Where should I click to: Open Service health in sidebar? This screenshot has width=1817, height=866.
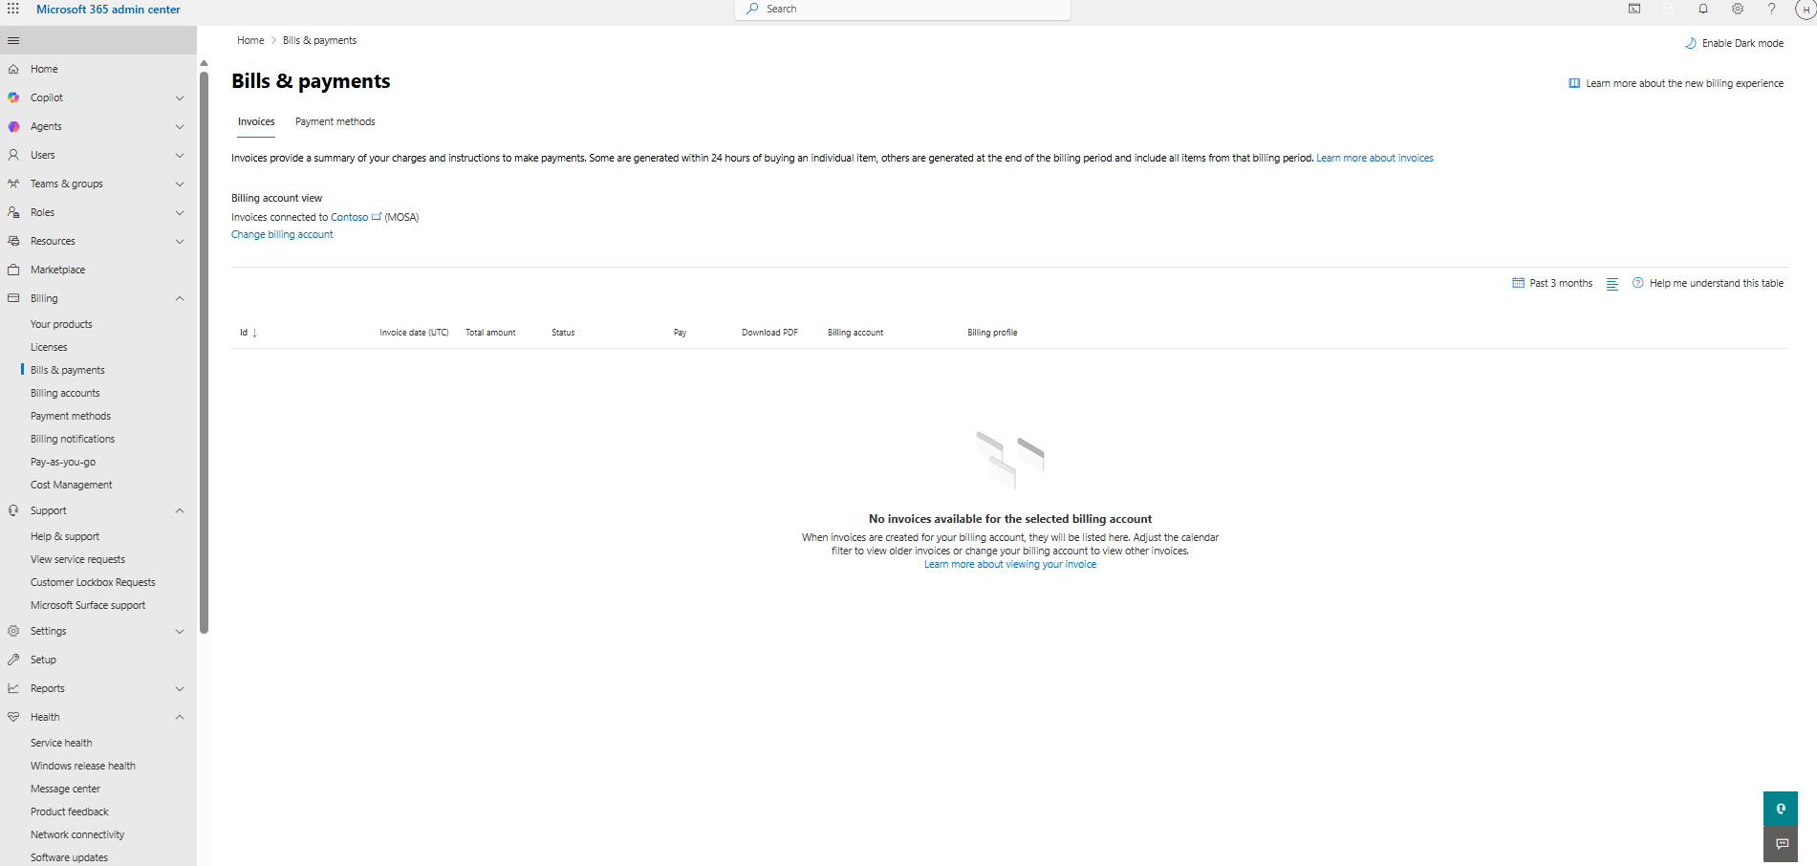[61, 743]
